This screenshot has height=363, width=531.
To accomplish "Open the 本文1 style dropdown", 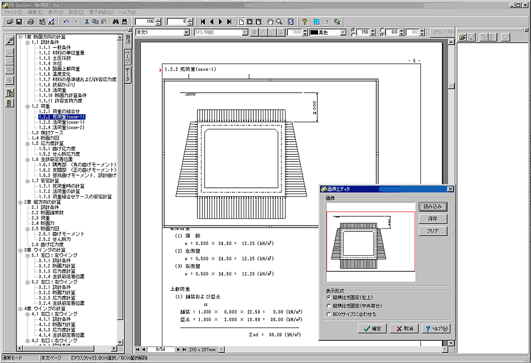I will click(186, 32).
